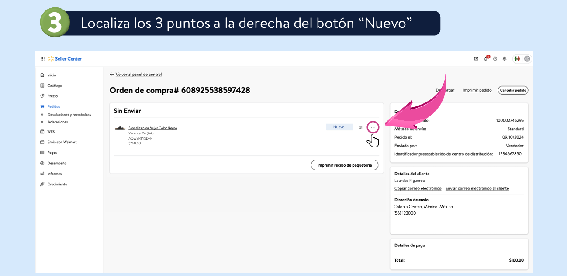Click customer name Lourdes Figueroa
The width and height of the screenshot is (567, 276).
tap(409, 181)
